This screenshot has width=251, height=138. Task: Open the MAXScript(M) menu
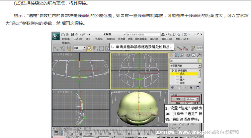[182, 39]
